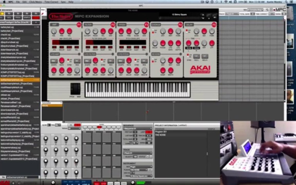The height and width of the screenshot is (185, 296).
Task: Click the DELAY RES-R button
Action: pos(205,56)
